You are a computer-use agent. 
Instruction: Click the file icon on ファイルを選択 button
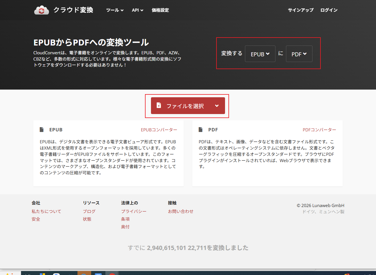159,106
